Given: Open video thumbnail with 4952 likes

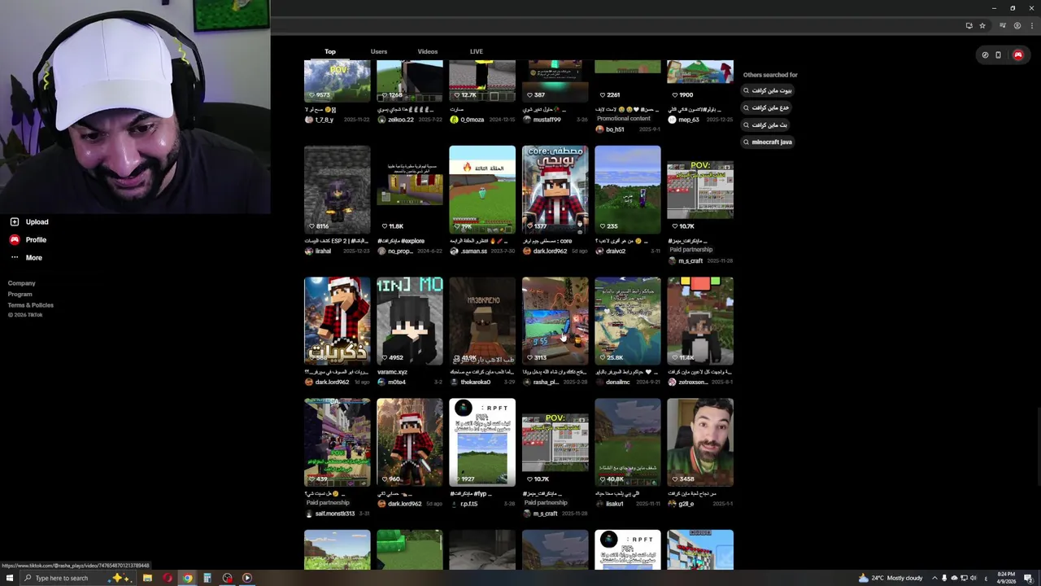Looking at the screenshot, I should 410,321.
